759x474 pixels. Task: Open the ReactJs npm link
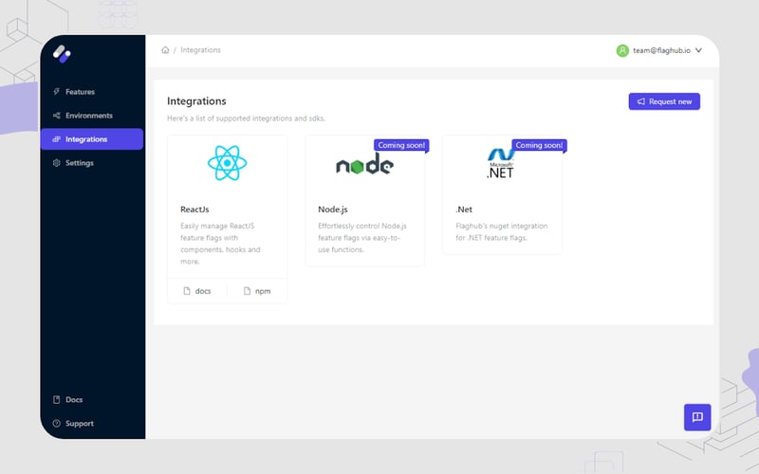click(257, 291)
